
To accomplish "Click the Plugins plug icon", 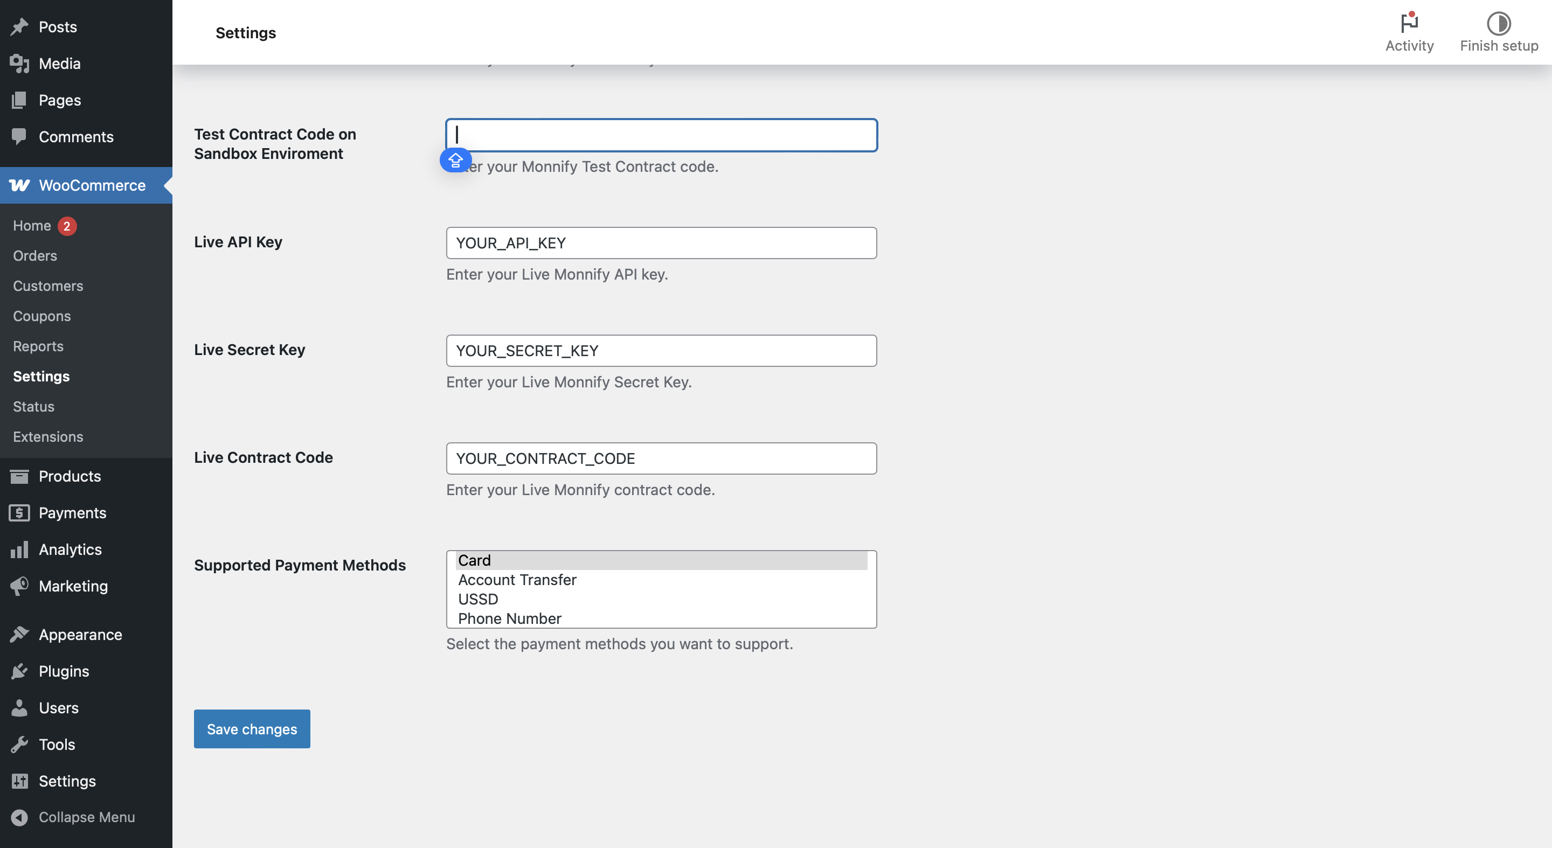I will 19,671.
